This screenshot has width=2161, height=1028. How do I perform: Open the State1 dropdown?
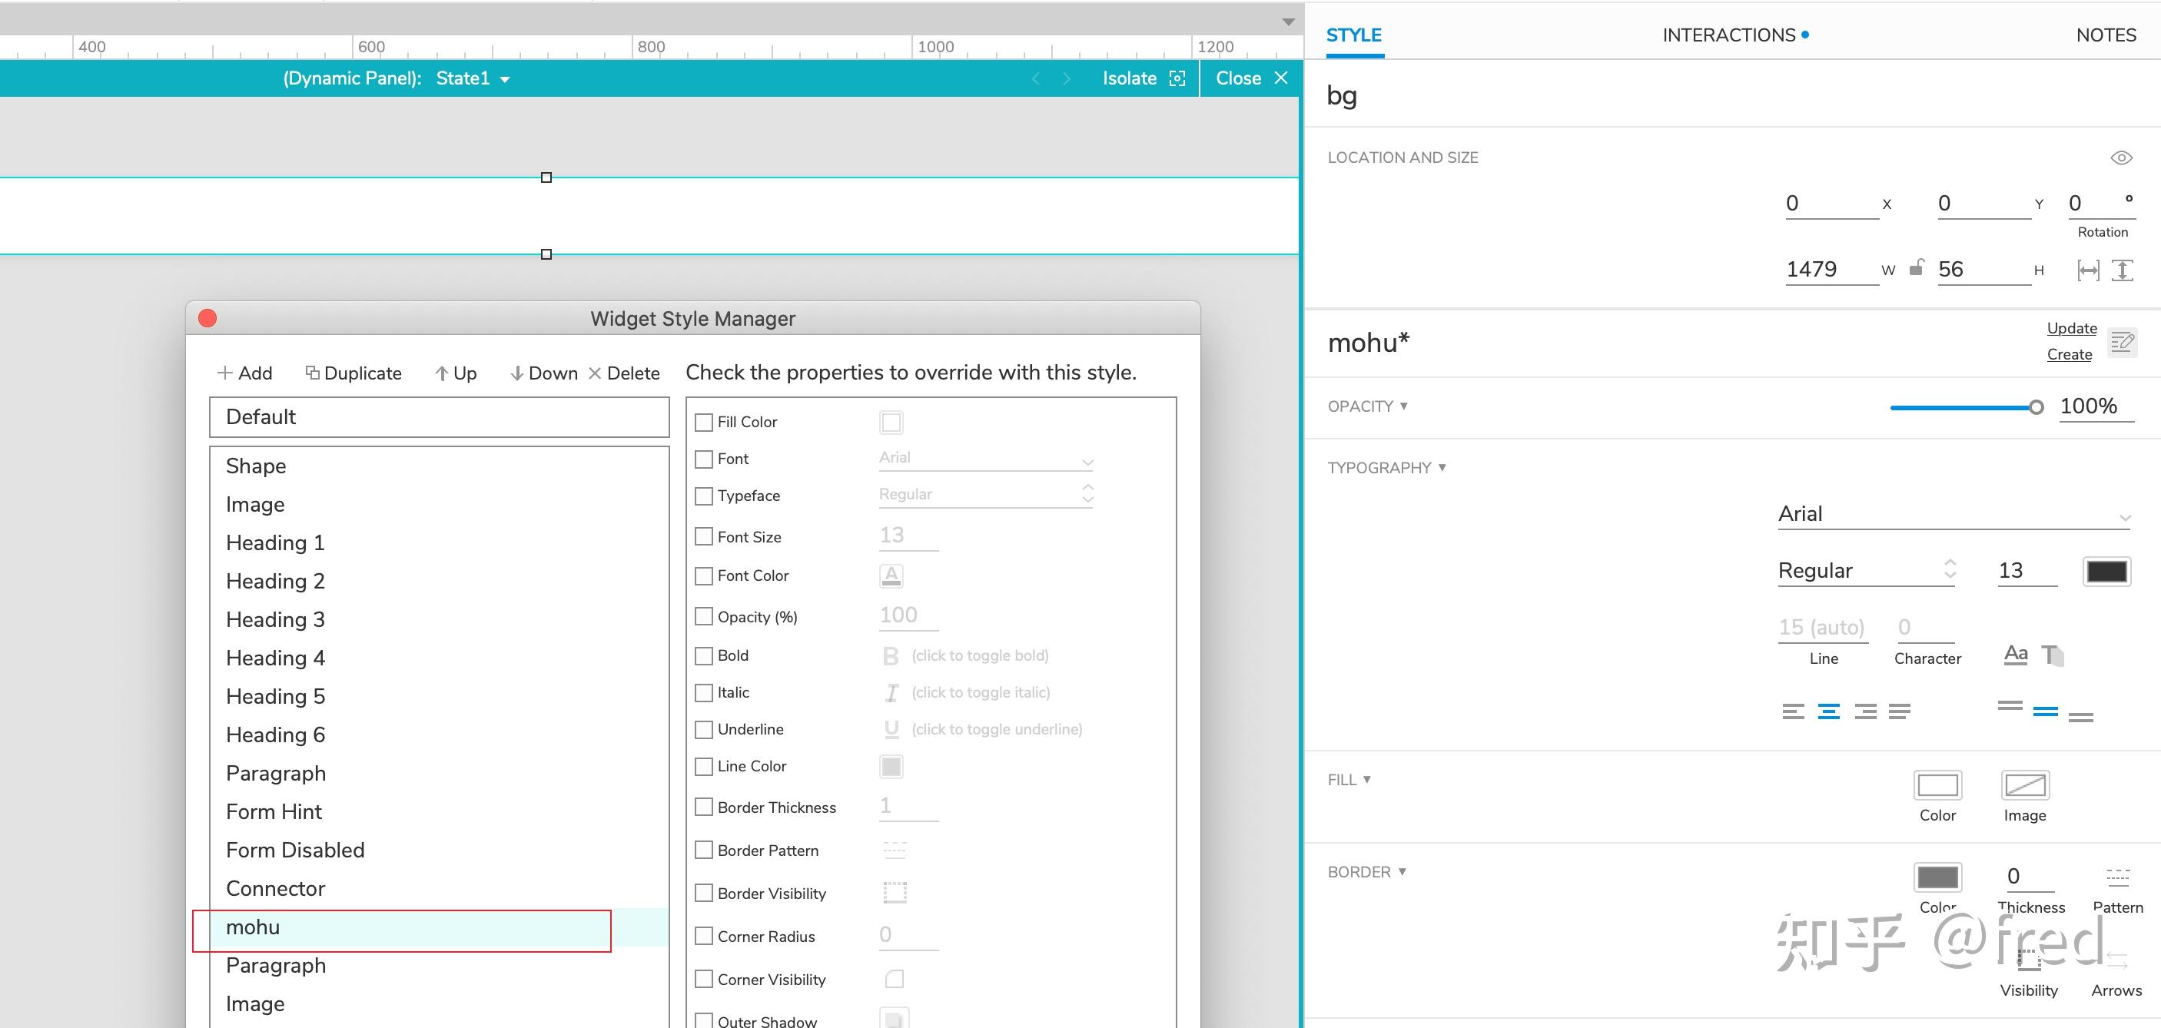473,79
